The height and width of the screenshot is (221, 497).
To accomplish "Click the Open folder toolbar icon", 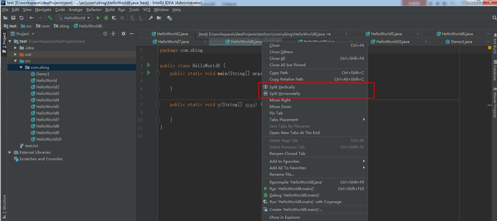I will point(5,18).
